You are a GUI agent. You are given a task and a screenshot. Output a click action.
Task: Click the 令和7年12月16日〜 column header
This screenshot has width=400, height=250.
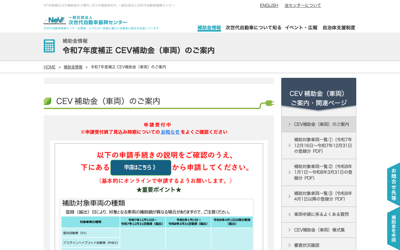coord(143,222)
